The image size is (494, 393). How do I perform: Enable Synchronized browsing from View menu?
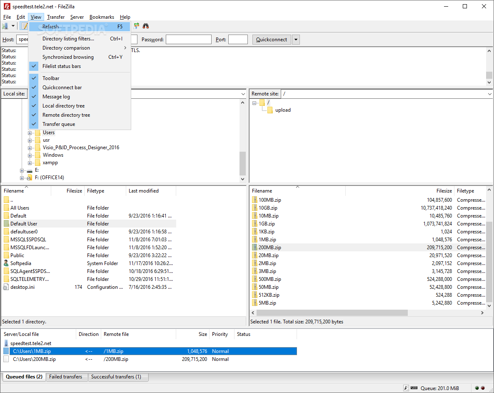tap(80, 57)
